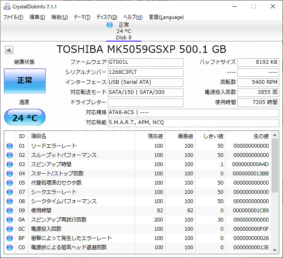283x258 pixels.
Task: Click the power-on count field 3855 回
Action: click(x=258, y=93)
